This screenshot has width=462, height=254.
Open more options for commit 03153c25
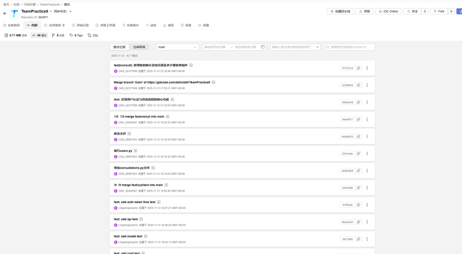[x=367, y=68]
